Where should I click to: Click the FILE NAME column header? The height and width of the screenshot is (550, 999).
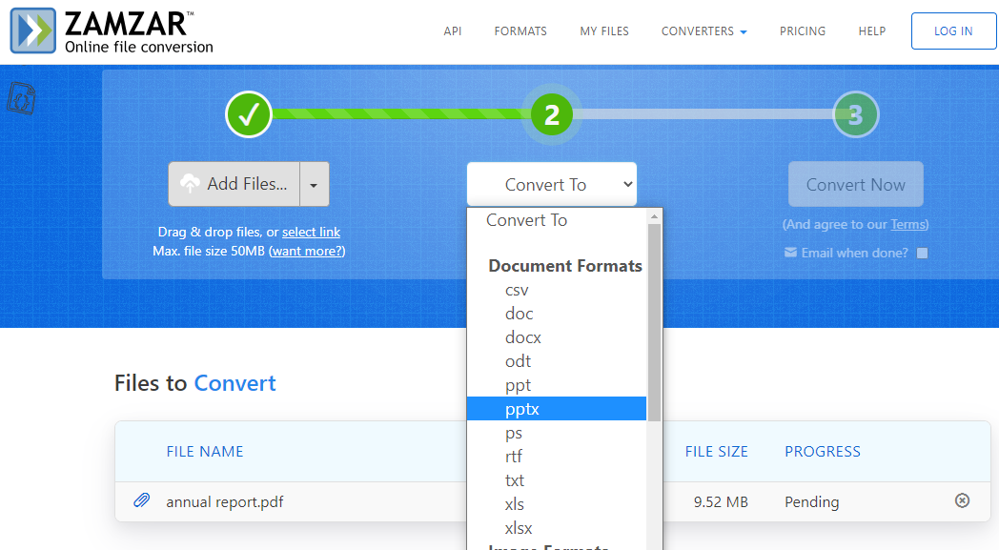[x=205, y=452]
